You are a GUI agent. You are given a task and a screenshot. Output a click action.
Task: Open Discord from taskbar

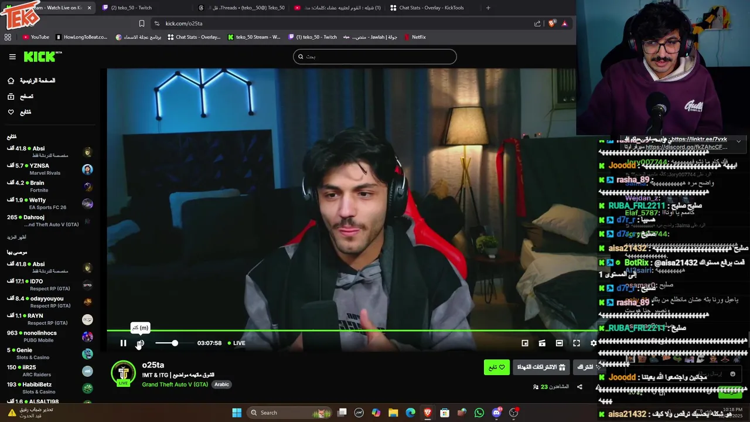[496, 413]
